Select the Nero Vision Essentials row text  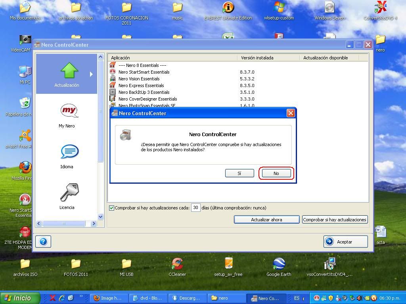point(139,79)
